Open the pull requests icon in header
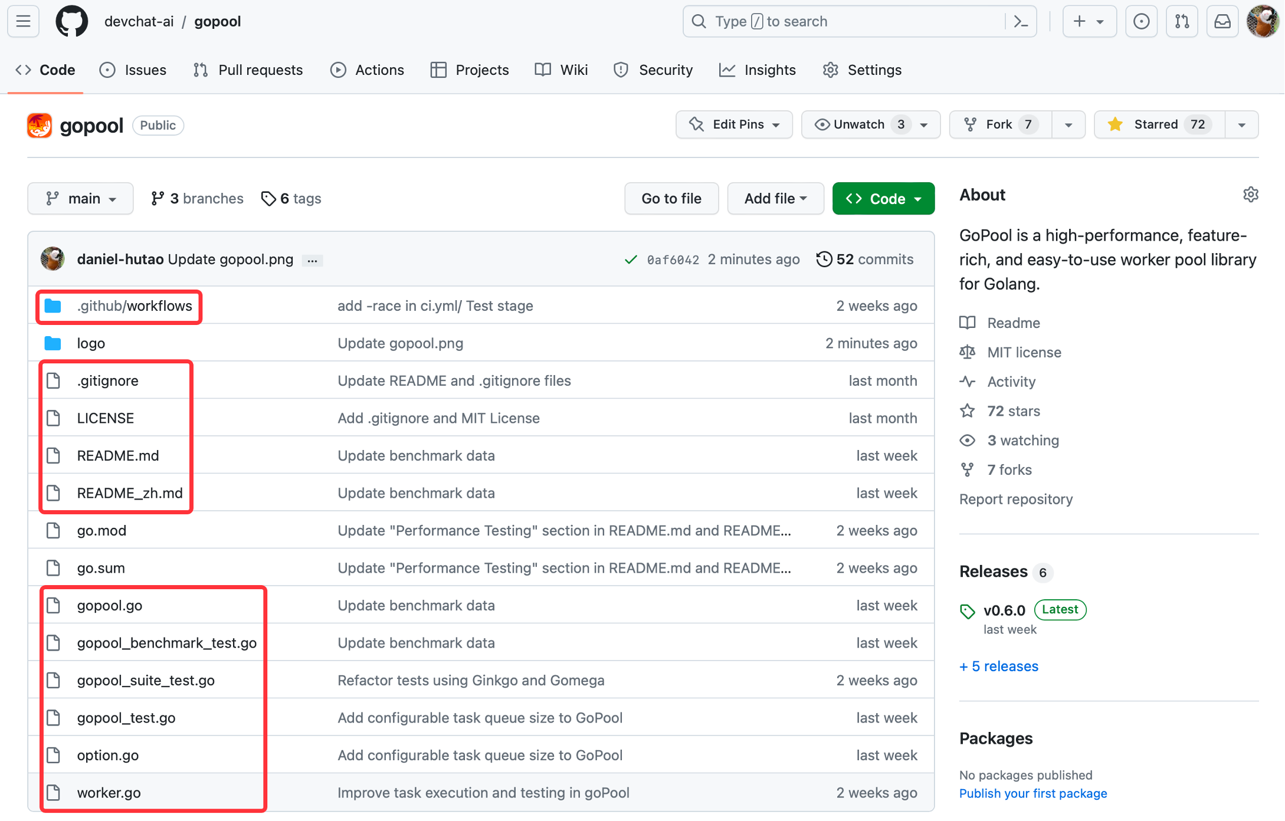The width and height of the screenshot is (1285, 821). pos(1182,22)
